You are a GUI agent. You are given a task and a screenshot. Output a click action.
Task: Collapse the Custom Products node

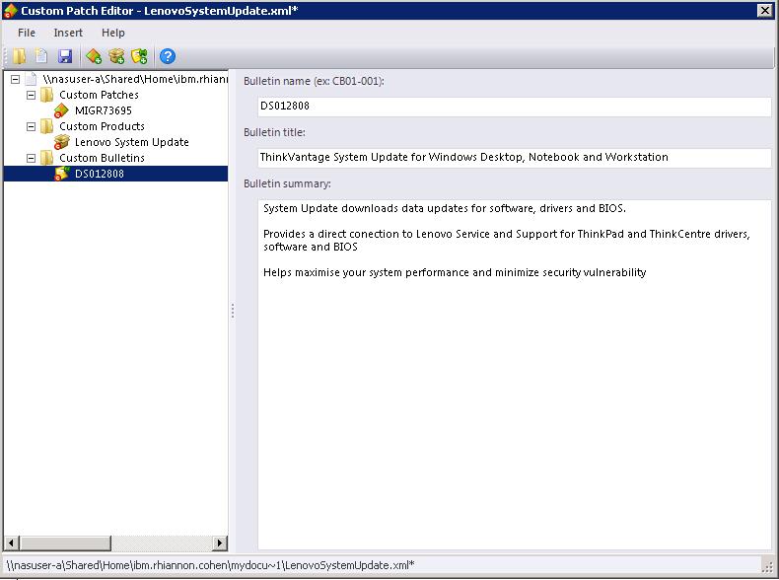(x=31, y=126)
